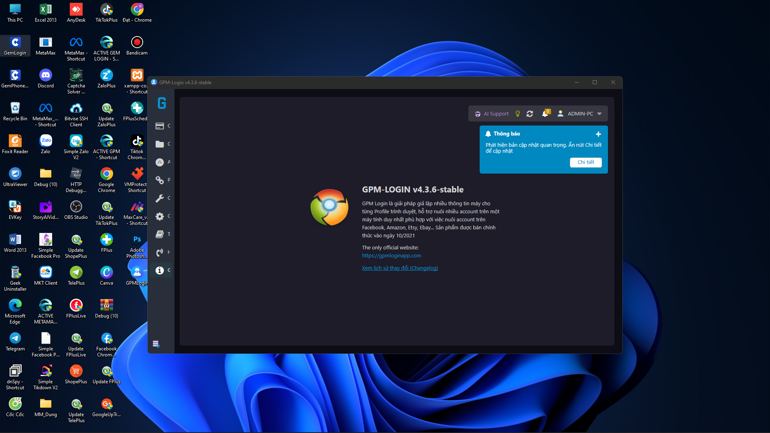Click the Thông báo notification title

(x=507, y=134)
